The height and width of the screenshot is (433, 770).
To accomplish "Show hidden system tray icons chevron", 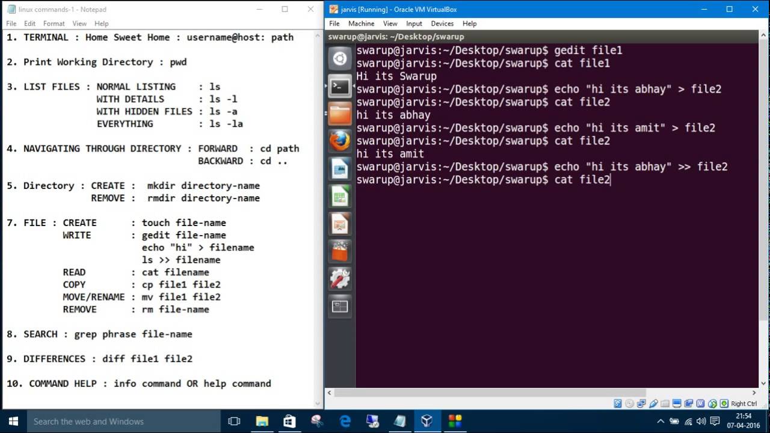I will (x=661, y=422).
